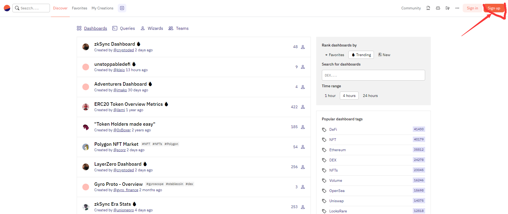Open the Community link
This screenshot has height=214, width=508.
pos(411,8)
